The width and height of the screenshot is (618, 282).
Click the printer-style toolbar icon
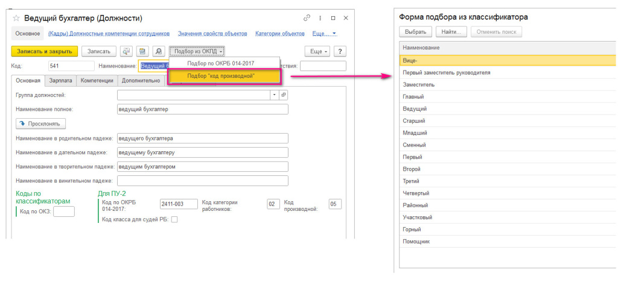[x=142, y=52]
